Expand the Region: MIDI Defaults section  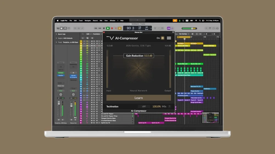point(56,38)
